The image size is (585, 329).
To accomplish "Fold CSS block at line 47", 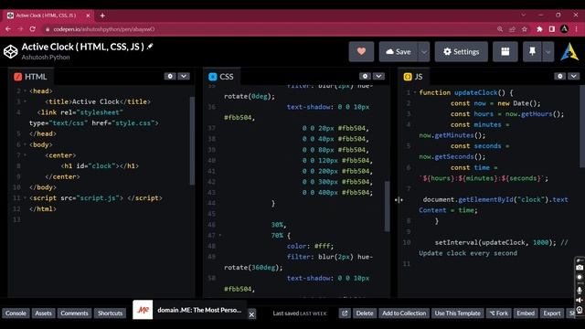I will [x=220, y=236].
